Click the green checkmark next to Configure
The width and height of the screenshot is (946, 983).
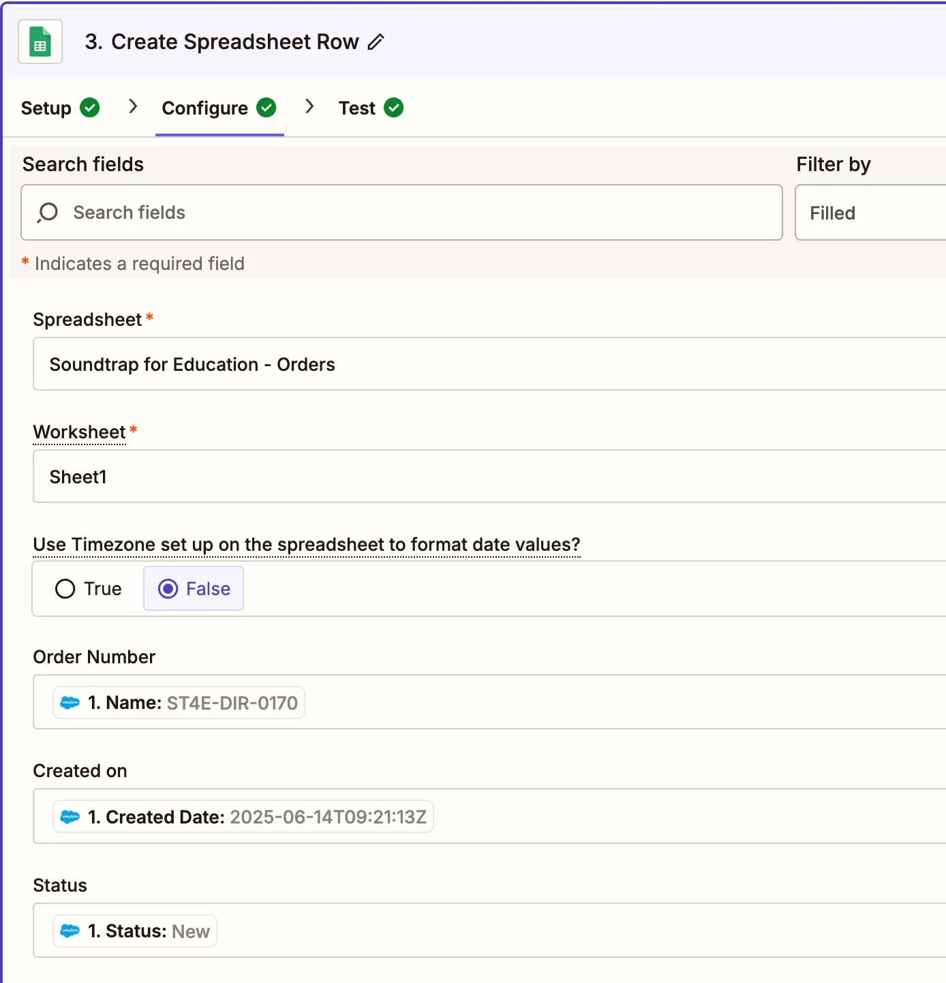click(266, 108)
